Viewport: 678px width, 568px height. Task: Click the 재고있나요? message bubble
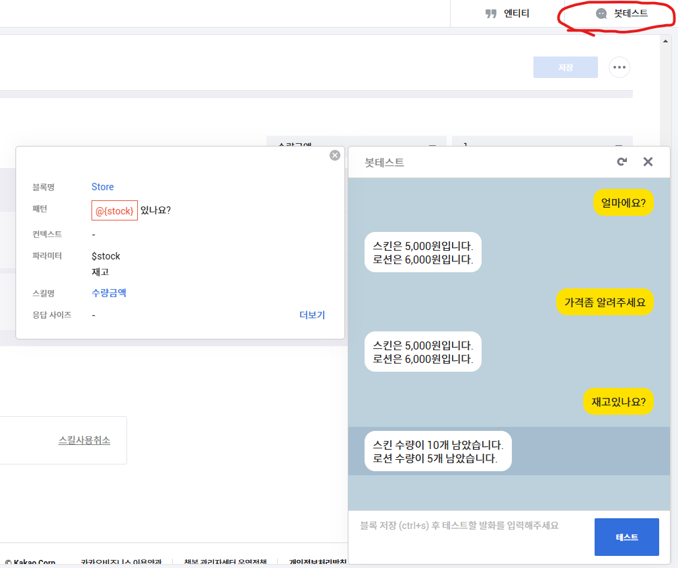click(x=618, y=401)
